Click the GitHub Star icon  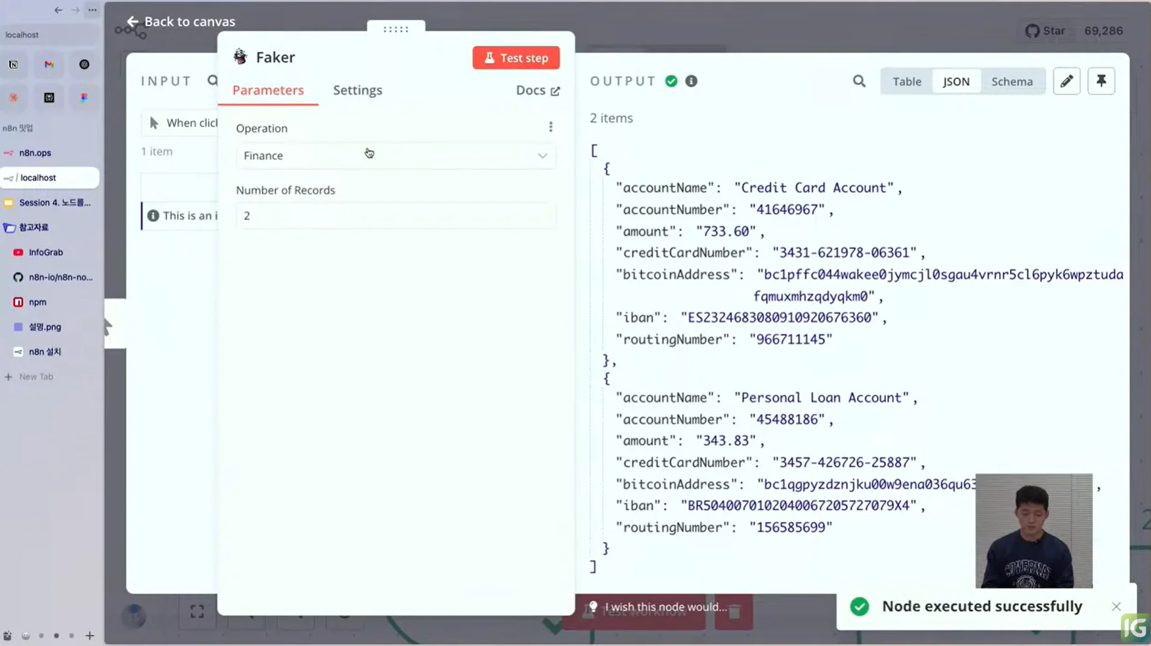pos(1032,31)
